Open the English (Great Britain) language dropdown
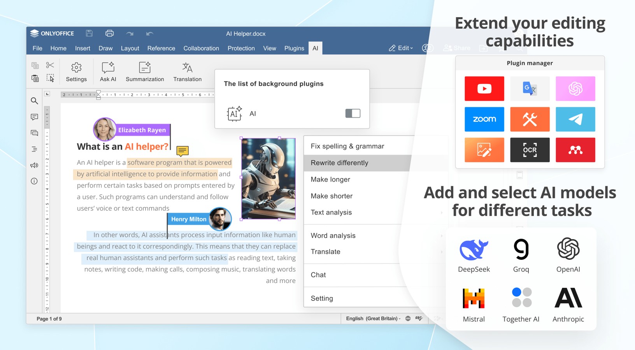The height and width of the screenshot is (350, 635). (373, 318)
